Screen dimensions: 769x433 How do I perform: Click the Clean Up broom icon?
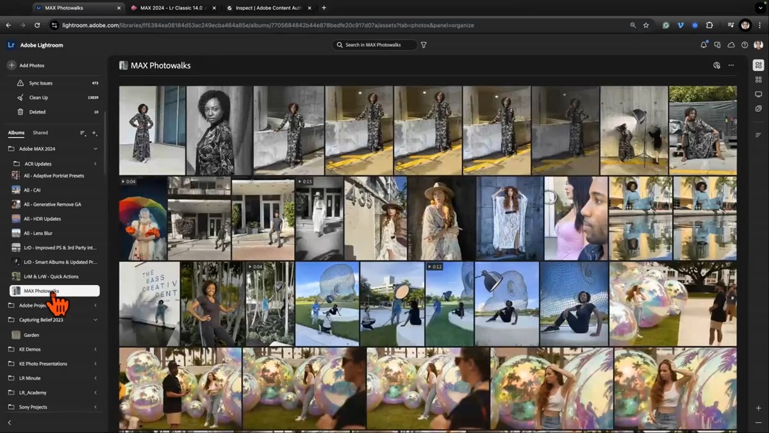(21, 97)
